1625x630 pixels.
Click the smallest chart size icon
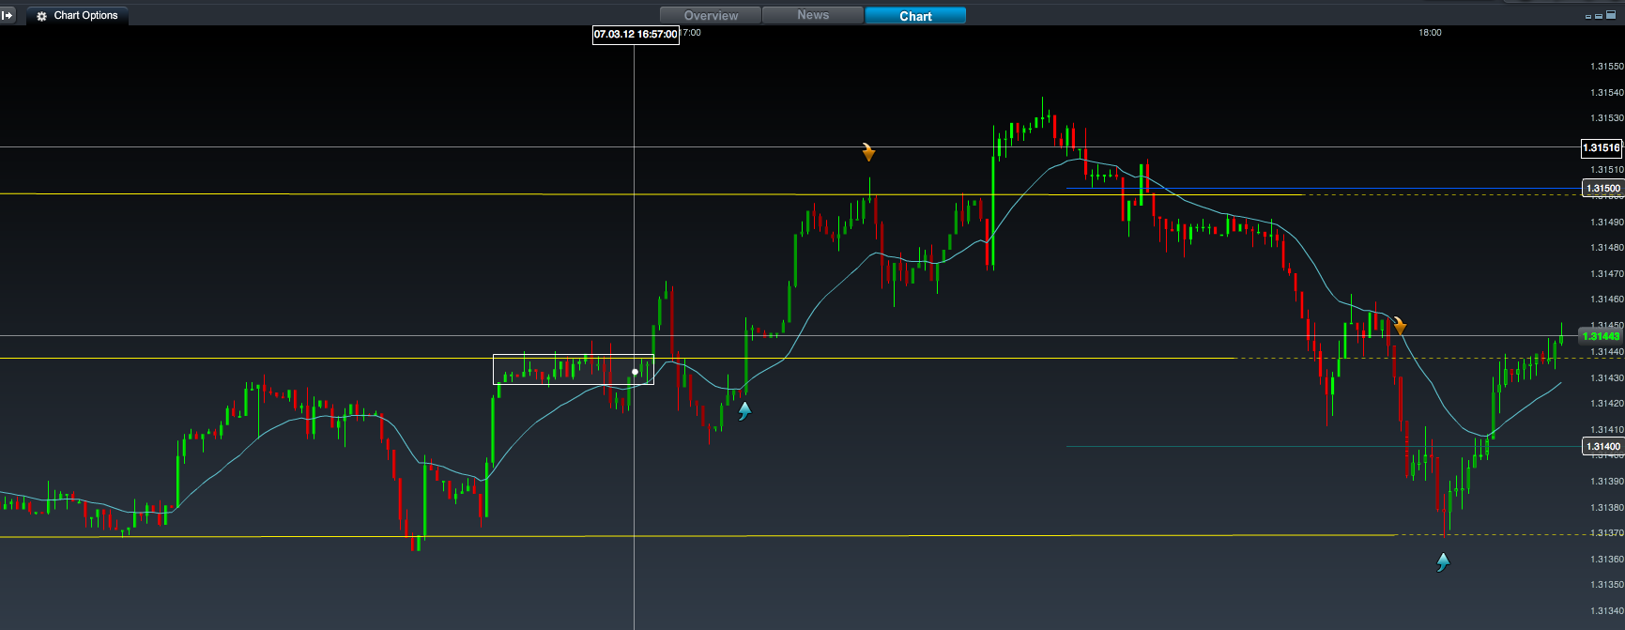point(1588,16)
